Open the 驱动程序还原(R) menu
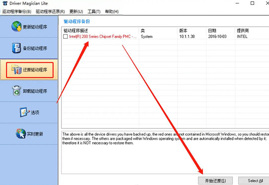The height and width of the screenshot is (185, 269). click(x=50, y=11)
